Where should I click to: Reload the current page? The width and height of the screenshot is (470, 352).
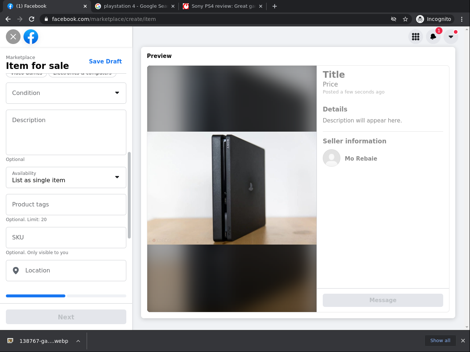32,19
